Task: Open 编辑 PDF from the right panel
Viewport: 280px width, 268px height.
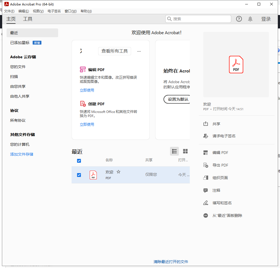Action: point(206,153)
